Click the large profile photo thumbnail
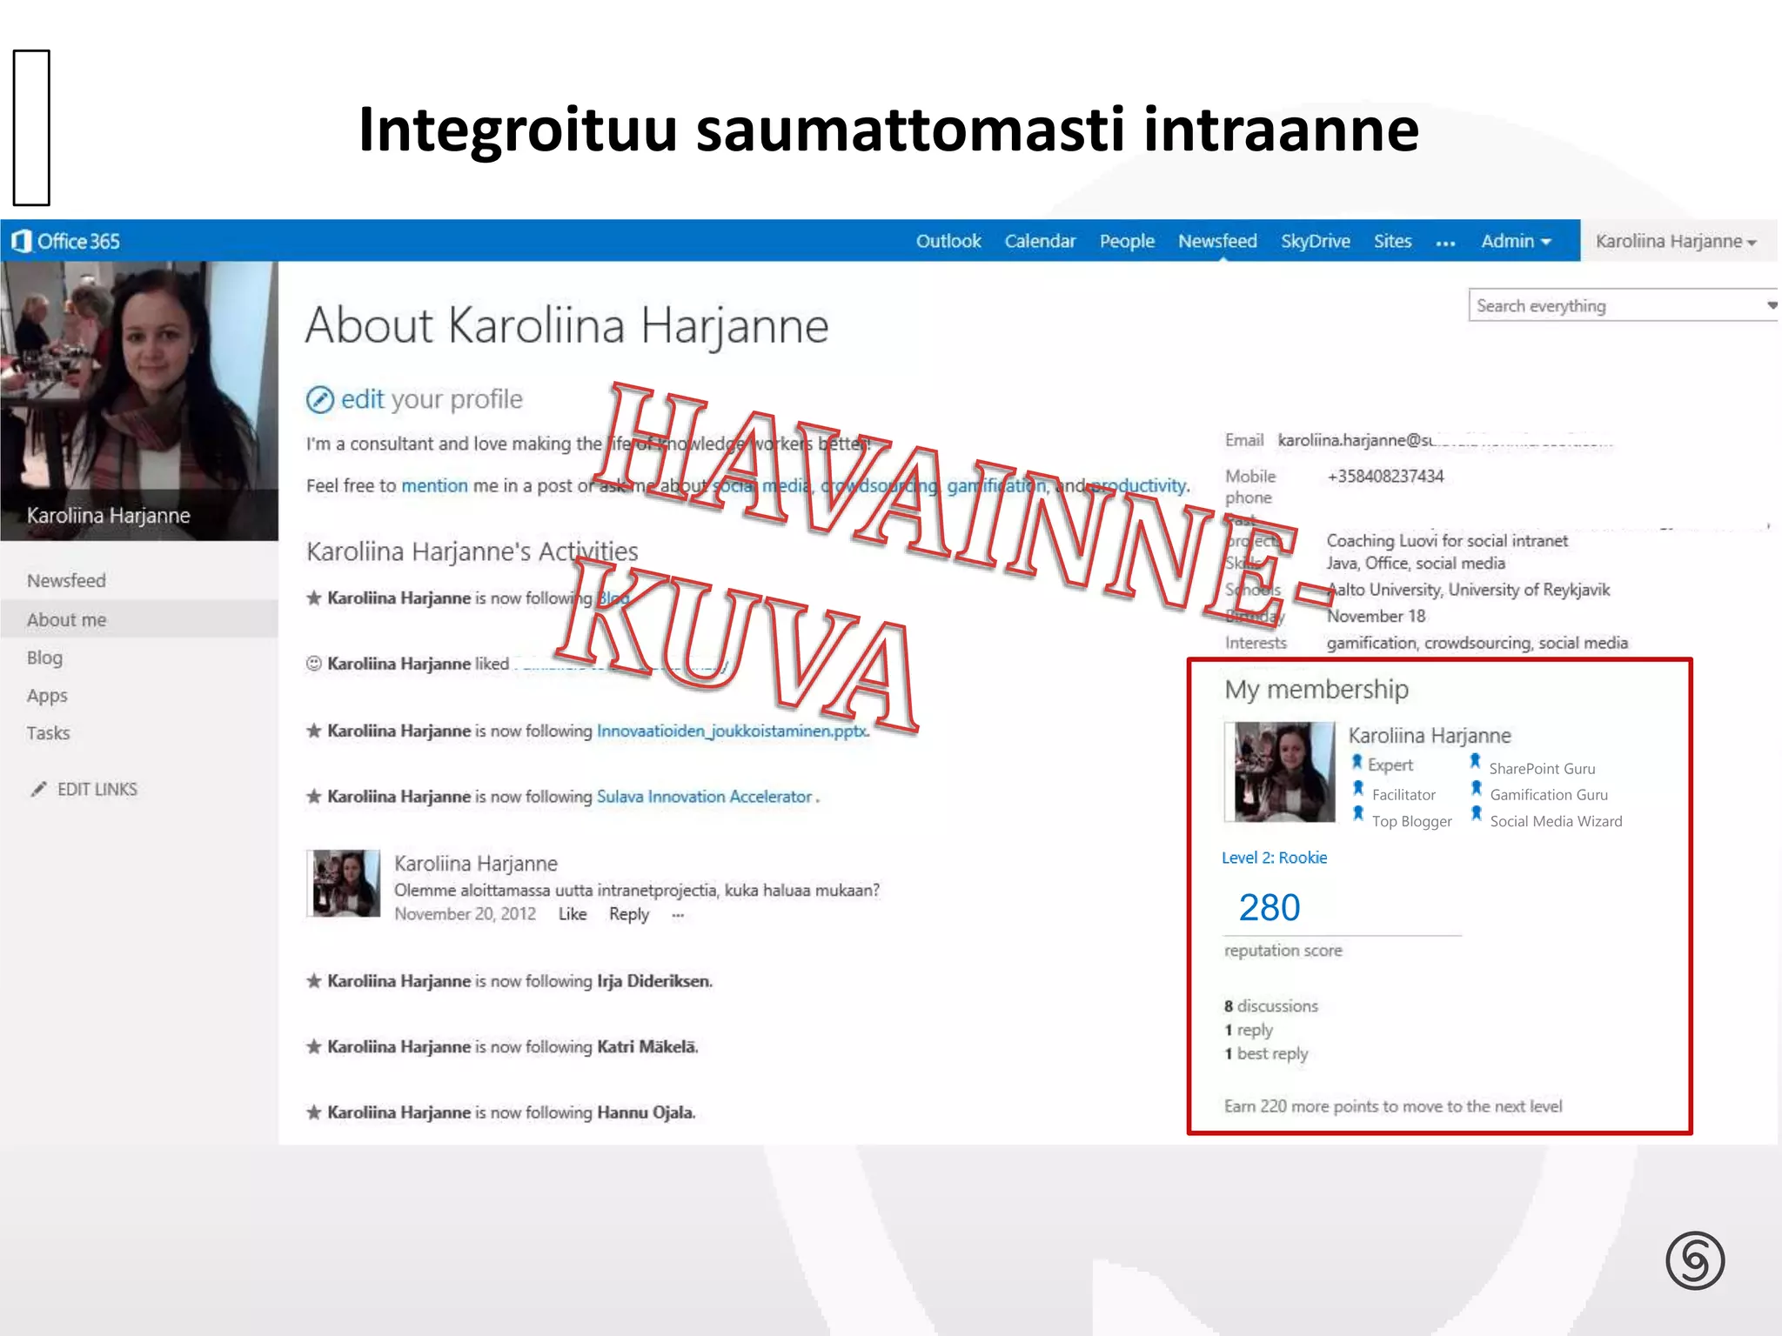The image size is (1782, 1336). (139, 391)
